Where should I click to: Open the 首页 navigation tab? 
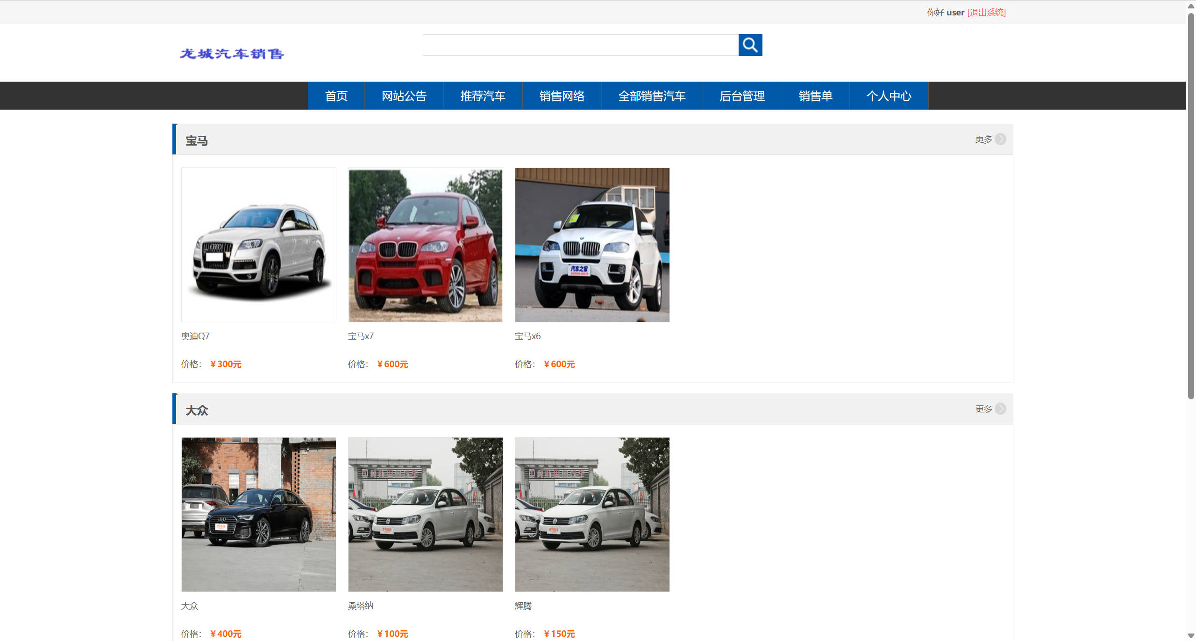click(x=336, y=96)
